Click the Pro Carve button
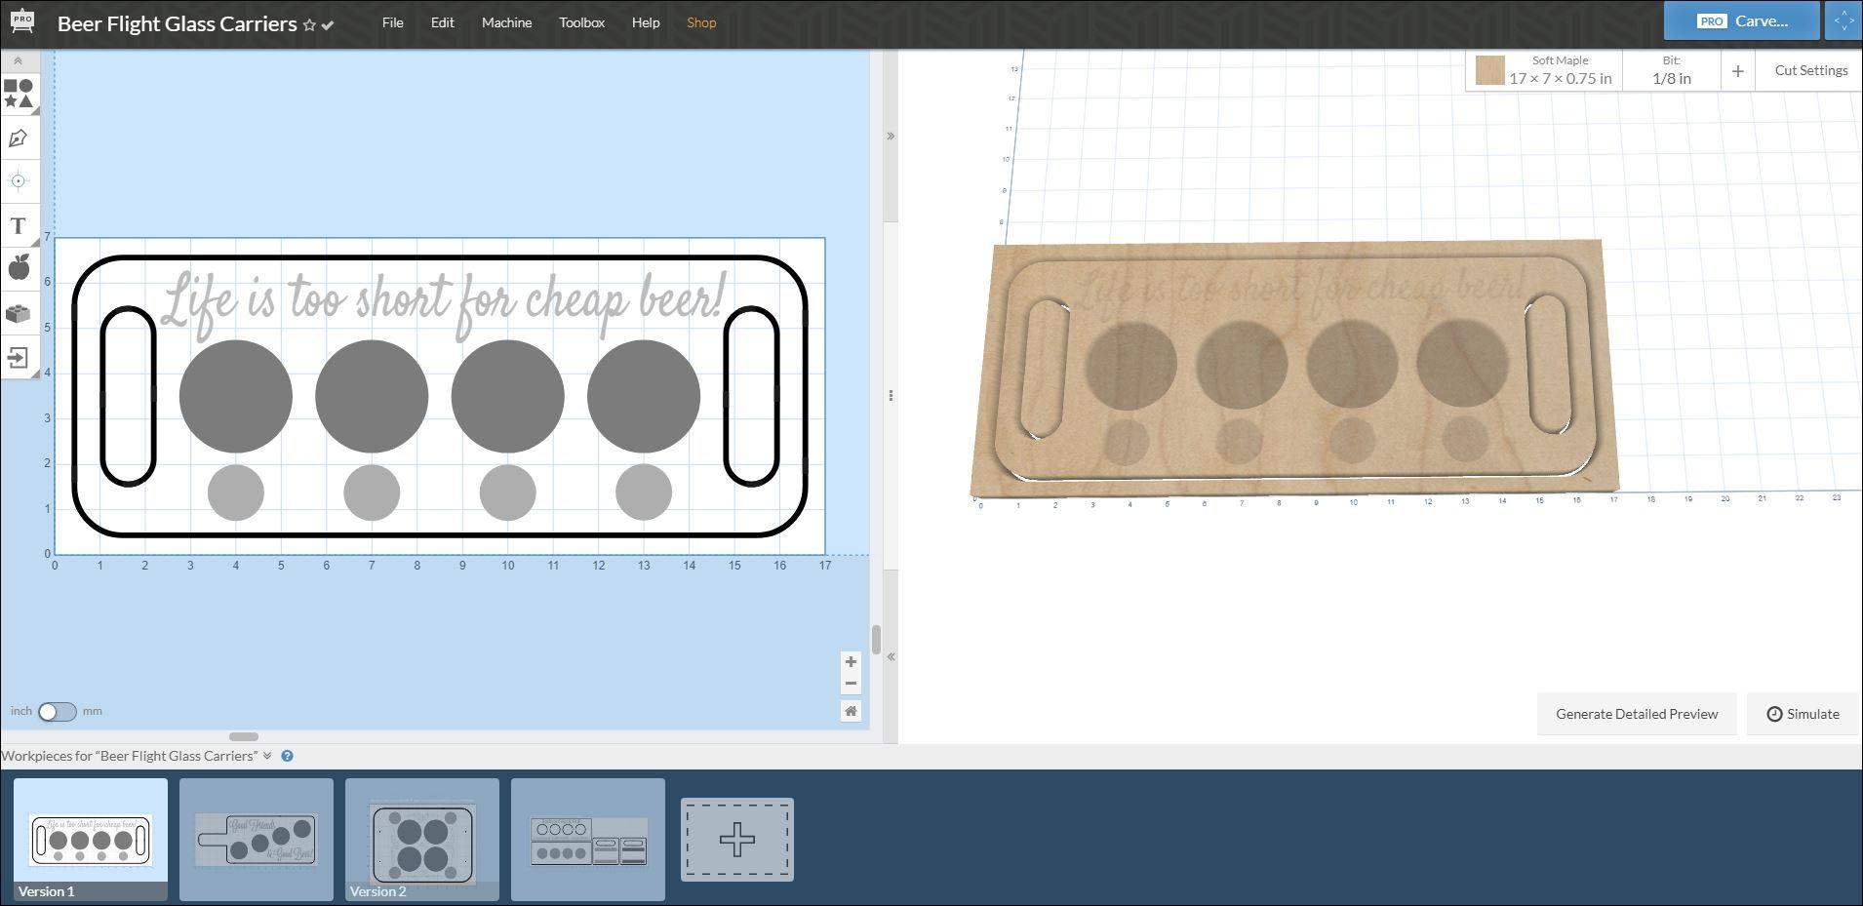 1742,20
